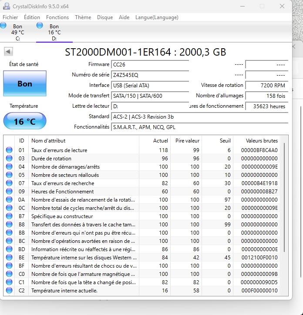Click the previous disk arrow button
Image resolution: width=303 pixels, height=315 pixels.
tap(8, 52)
